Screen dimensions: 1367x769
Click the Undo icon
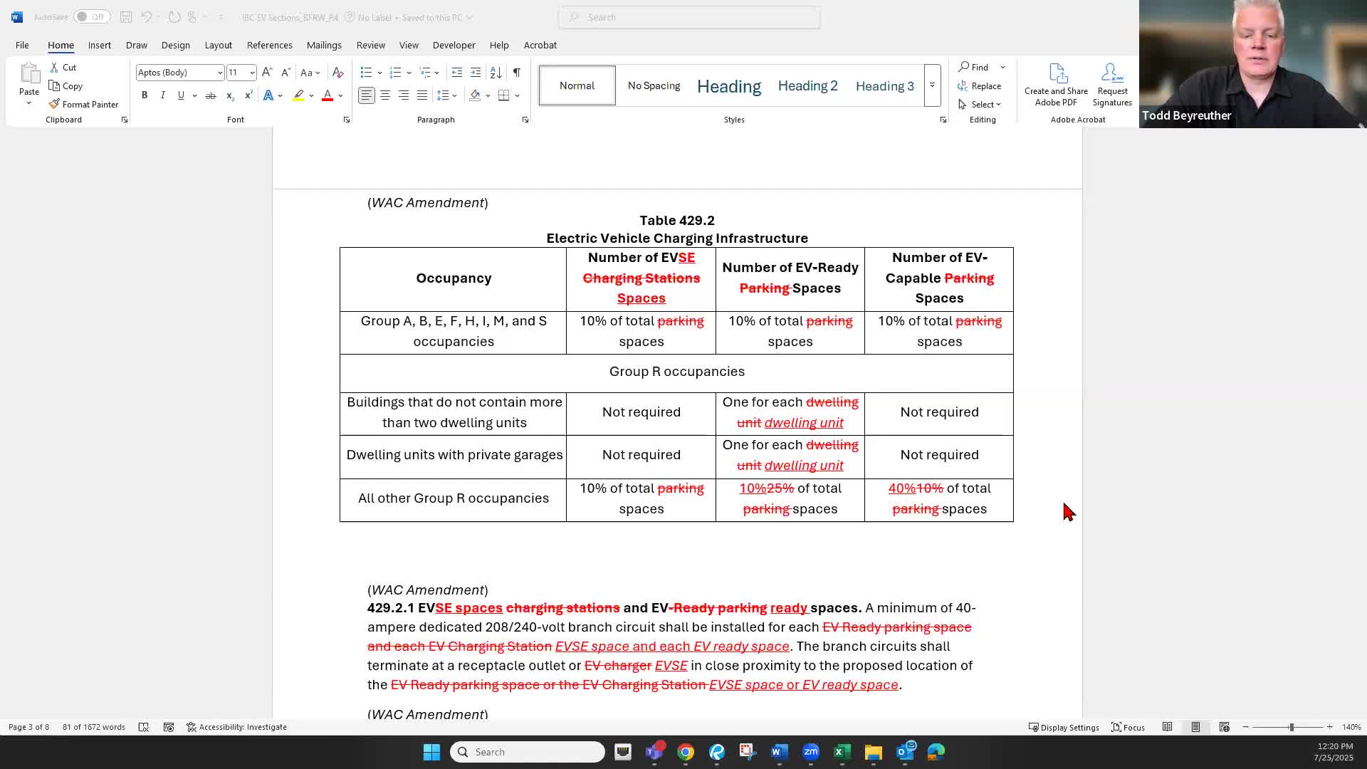pos(146,17)
